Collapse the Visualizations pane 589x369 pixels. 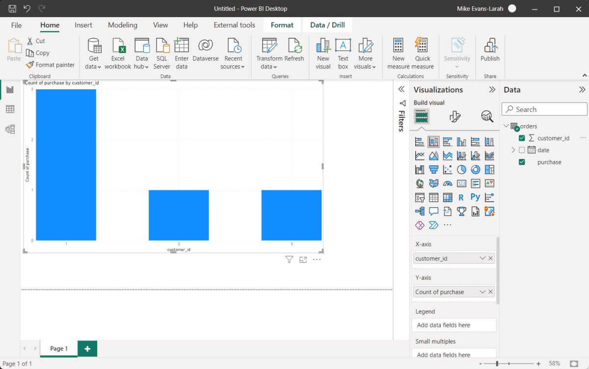[x=492, y=90]
